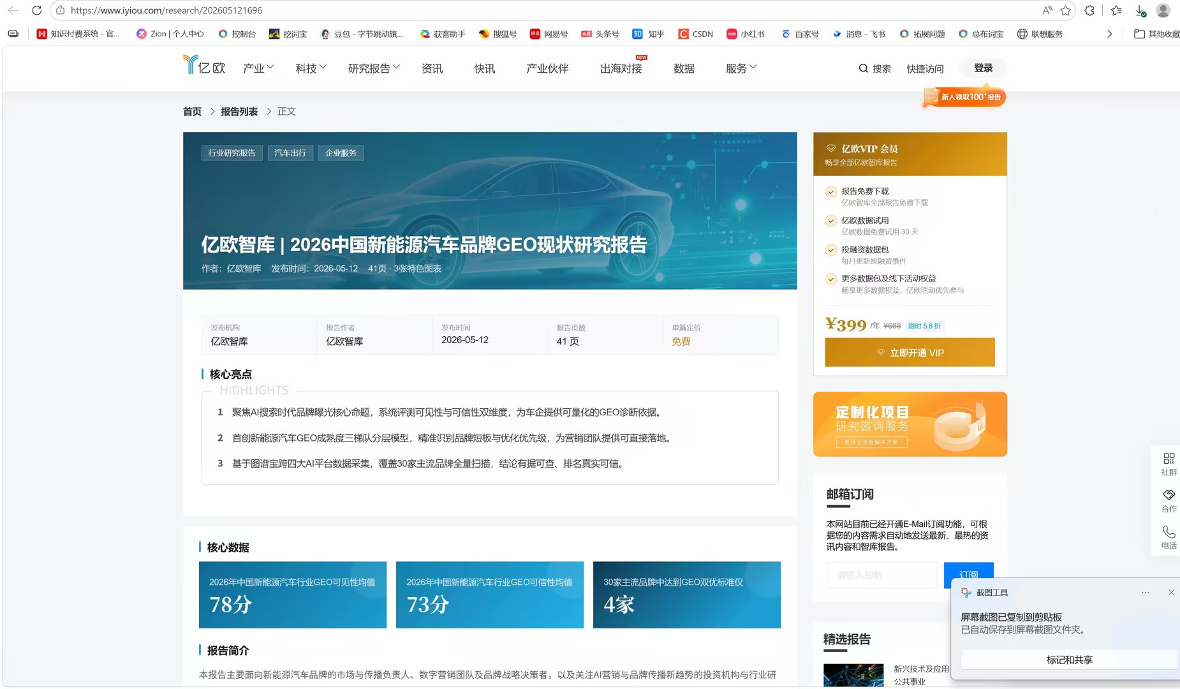
Task: Open 百家号 bookmark
Action: [x=800, y=34]
